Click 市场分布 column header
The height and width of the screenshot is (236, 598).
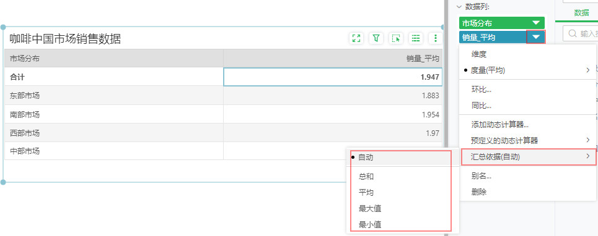pyautogui.click(x=113, y=59)
